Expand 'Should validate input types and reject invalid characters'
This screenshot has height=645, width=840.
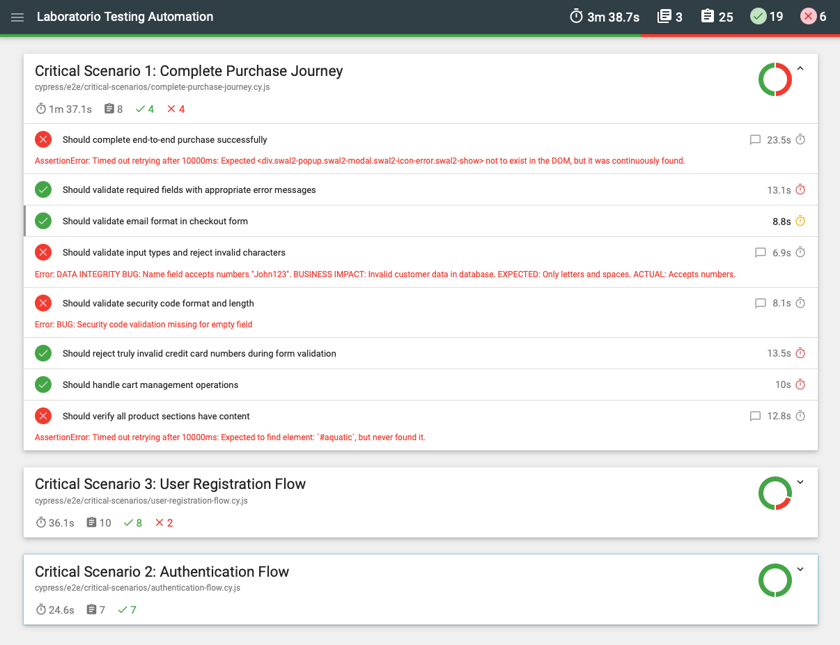(421, 262)
